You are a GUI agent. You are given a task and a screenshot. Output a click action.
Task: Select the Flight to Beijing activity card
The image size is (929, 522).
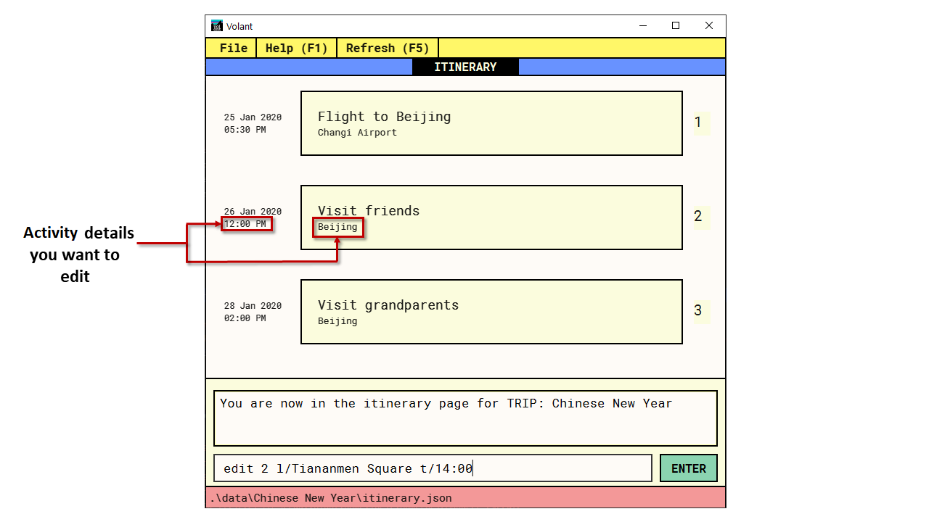coord(491,123)
